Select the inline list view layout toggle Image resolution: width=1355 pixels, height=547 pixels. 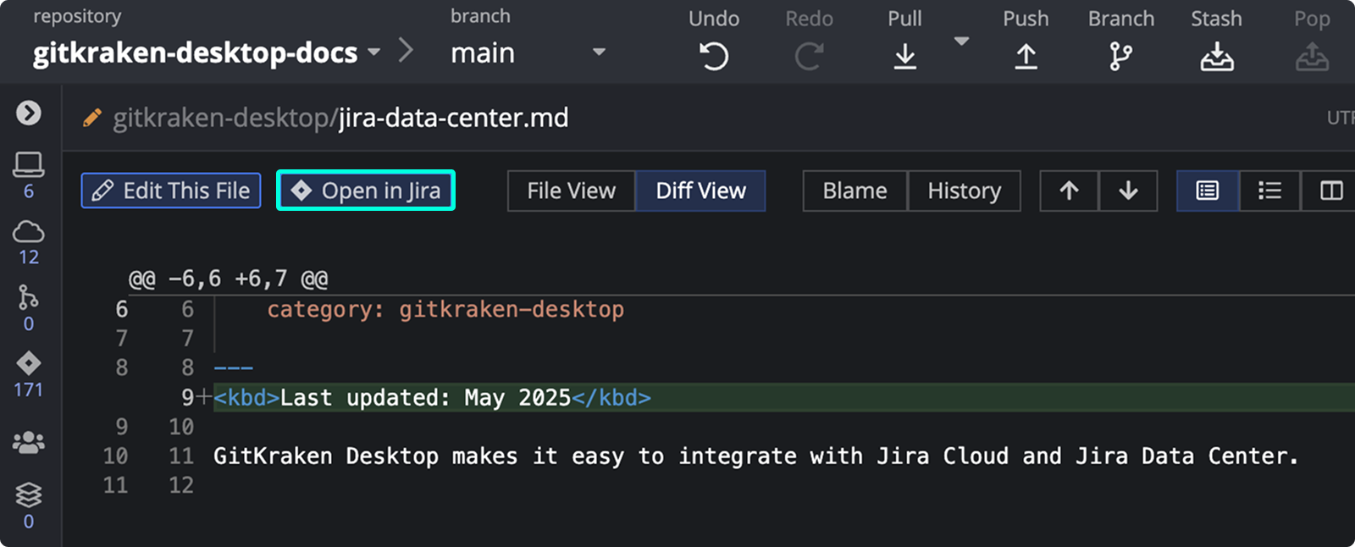1269,191
